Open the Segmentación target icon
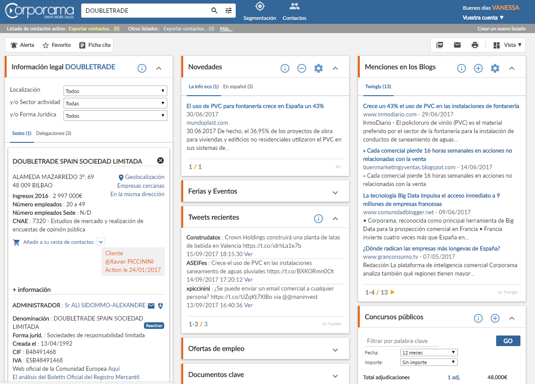This screenshot has width=535, height=384. (260, 6)
